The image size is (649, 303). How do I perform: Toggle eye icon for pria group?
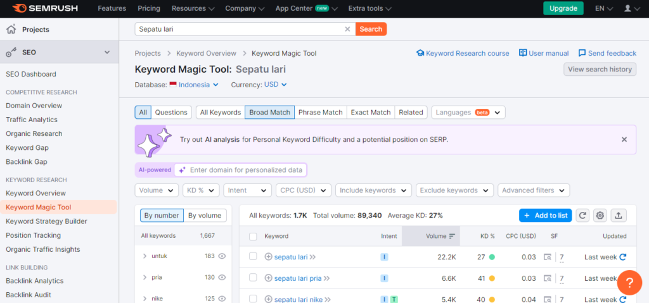[x=222, y=277]
